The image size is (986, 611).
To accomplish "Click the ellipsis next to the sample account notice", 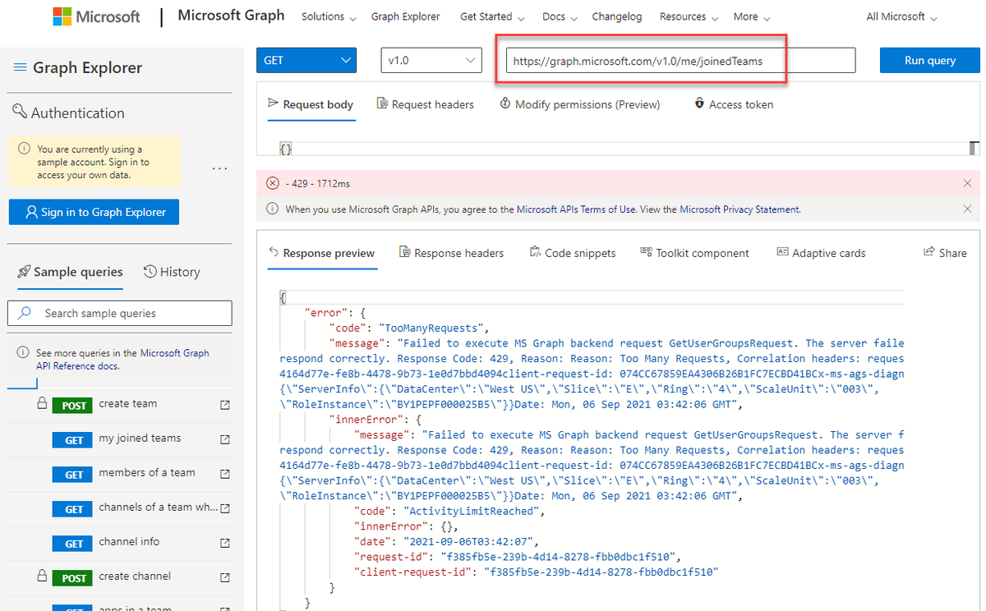I will (219, 168).
